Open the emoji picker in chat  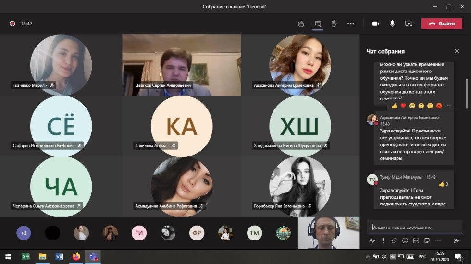[x=405, y=240]
